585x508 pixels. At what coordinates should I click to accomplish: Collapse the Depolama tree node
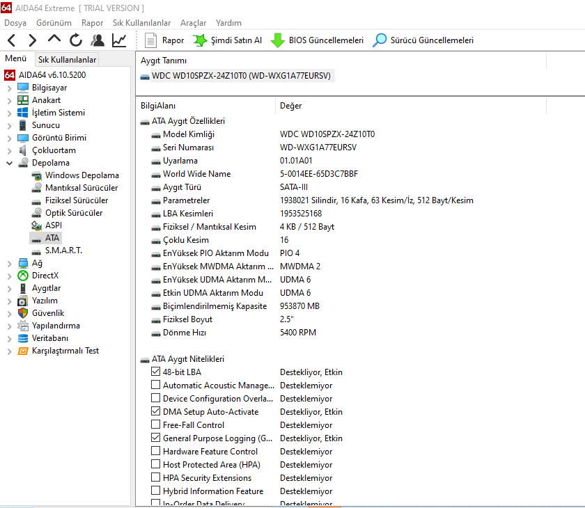[x=9, y=164]
